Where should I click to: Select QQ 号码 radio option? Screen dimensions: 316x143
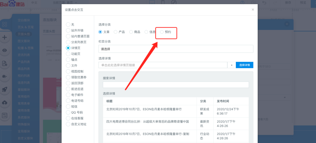(x=68, y=112)
